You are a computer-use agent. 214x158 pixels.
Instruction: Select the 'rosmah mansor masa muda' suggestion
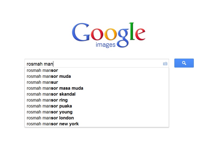[55, 88]
